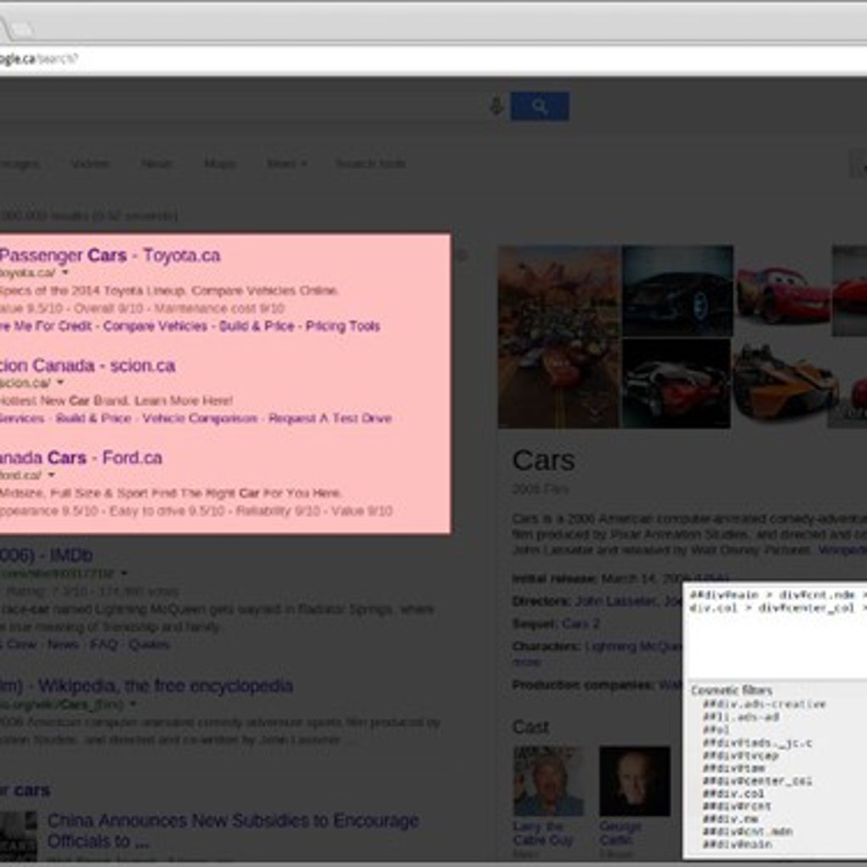This screenshot has width=867, height=867.
Task: Expand the arrow beside toyota.ca URL
Action: pos(65,273)
